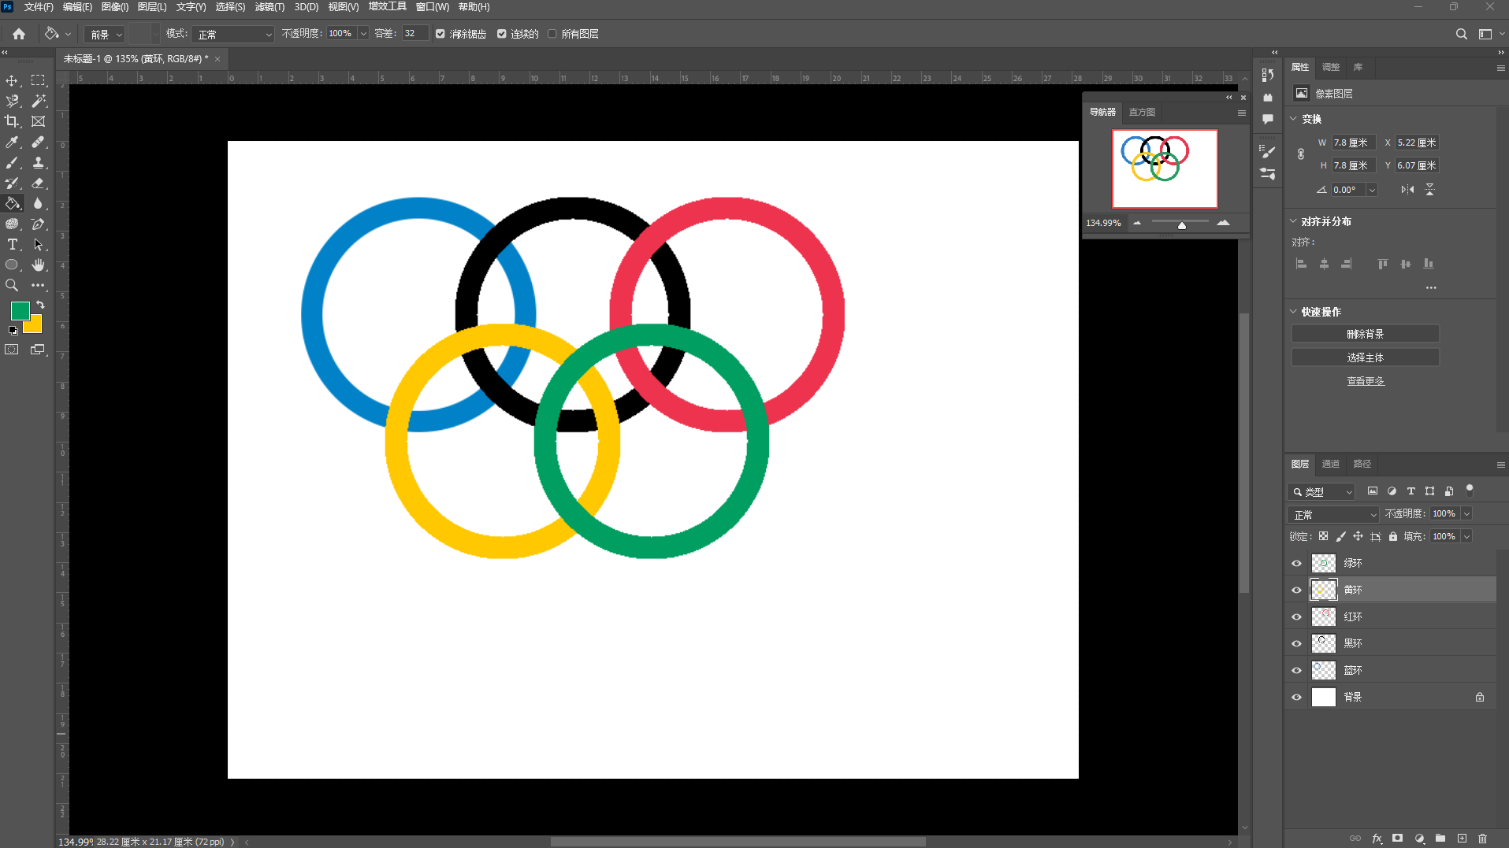Hide the 黑环 layer

coord(1296,643)
